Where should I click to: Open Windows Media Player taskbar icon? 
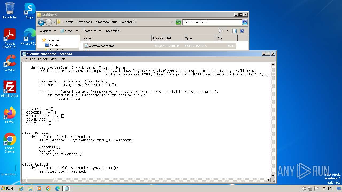pos(39,189)
